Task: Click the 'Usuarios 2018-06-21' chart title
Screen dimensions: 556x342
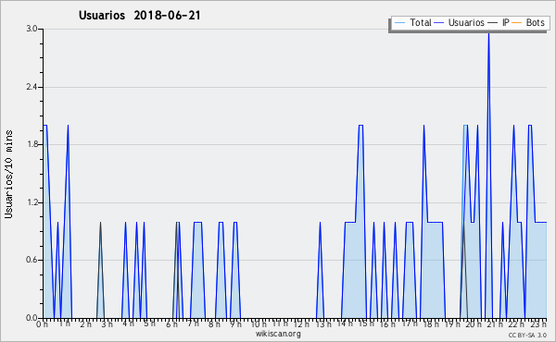Action: click(139, 16)
